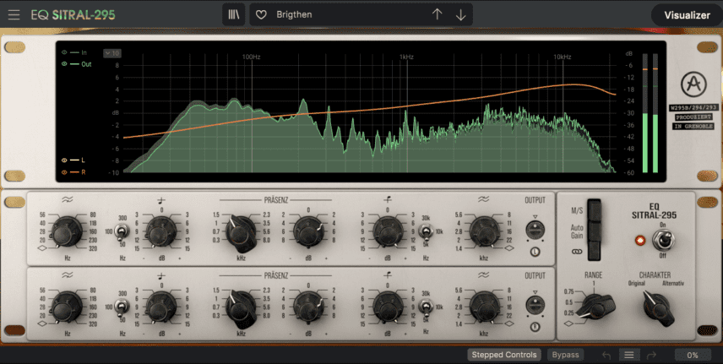Screen dimensions: 723x364
Task: Click the output level meters
Action: click(x=650, y=113)
